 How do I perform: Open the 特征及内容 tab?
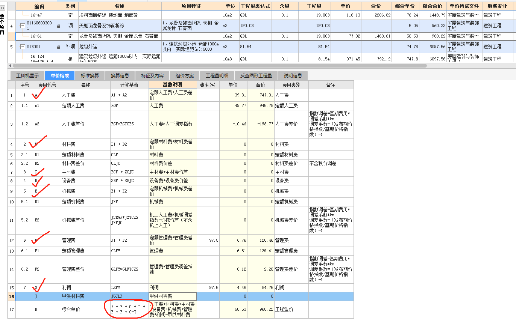tap(152, 75)
